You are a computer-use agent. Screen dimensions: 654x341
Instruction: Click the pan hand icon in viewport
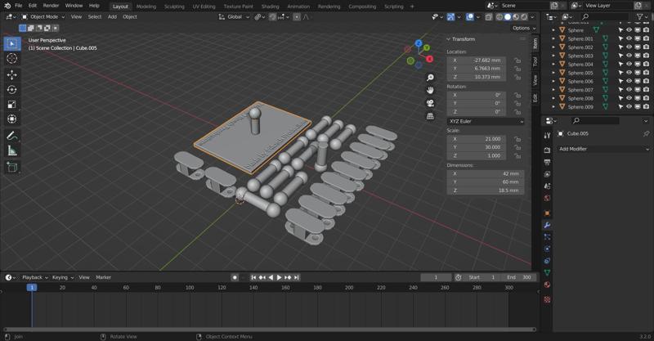430,90
